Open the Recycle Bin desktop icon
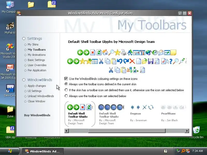The image size is (207, 155). point(196,132)
